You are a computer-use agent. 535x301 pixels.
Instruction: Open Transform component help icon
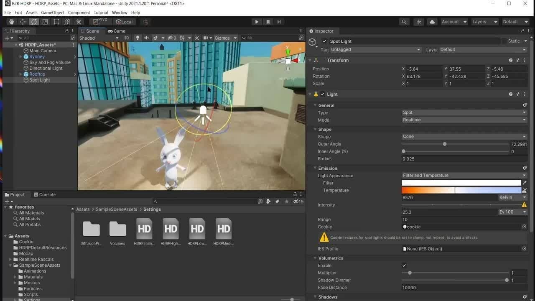[x=511, y=60]
